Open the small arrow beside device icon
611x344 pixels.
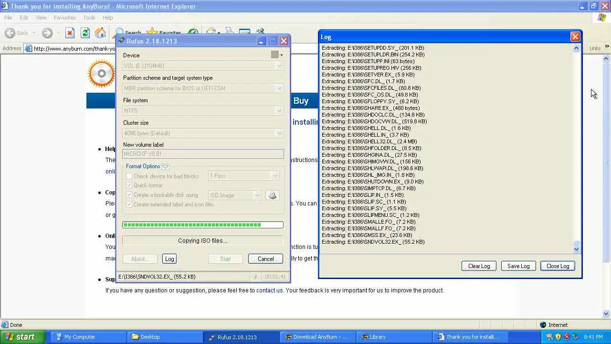pos(281,55)
